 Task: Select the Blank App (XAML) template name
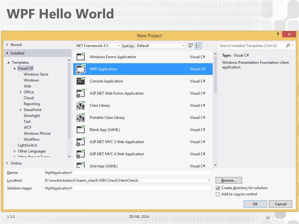[105, 129]
